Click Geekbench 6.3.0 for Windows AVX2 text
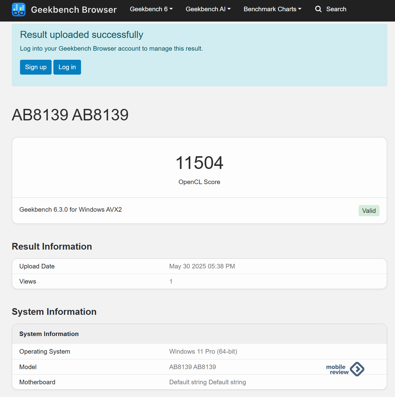 (71, 210)
